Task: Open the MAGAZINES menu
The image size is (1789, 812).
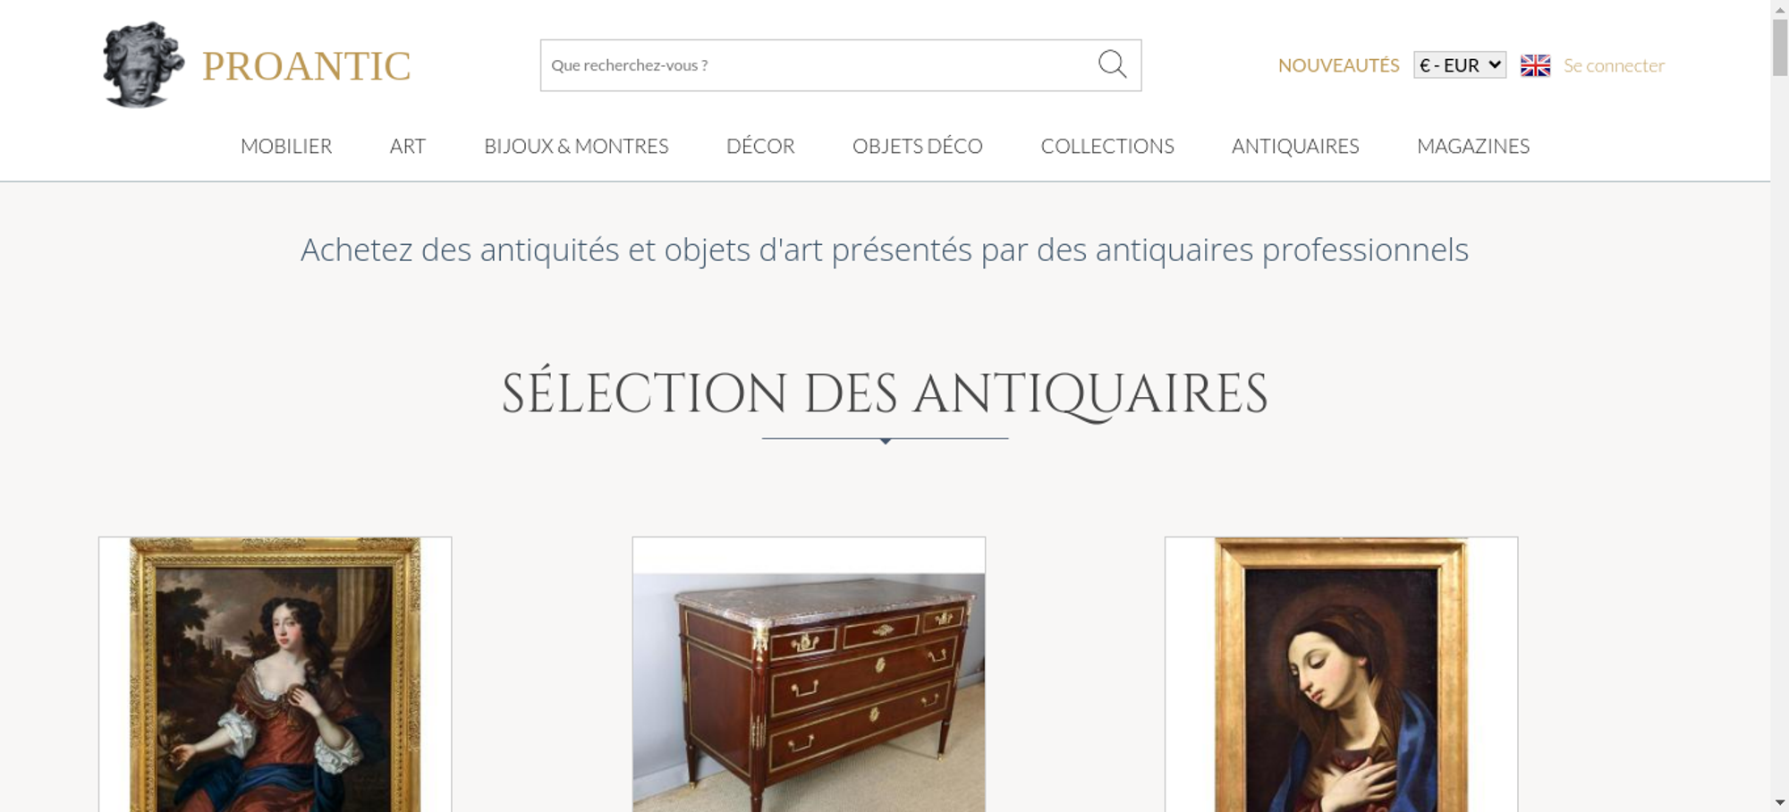Action: tap(1473, 146)
